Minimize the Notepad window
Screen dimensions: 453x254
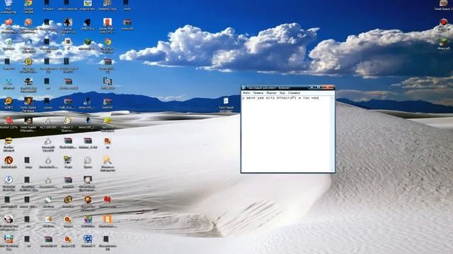[311, 87]
